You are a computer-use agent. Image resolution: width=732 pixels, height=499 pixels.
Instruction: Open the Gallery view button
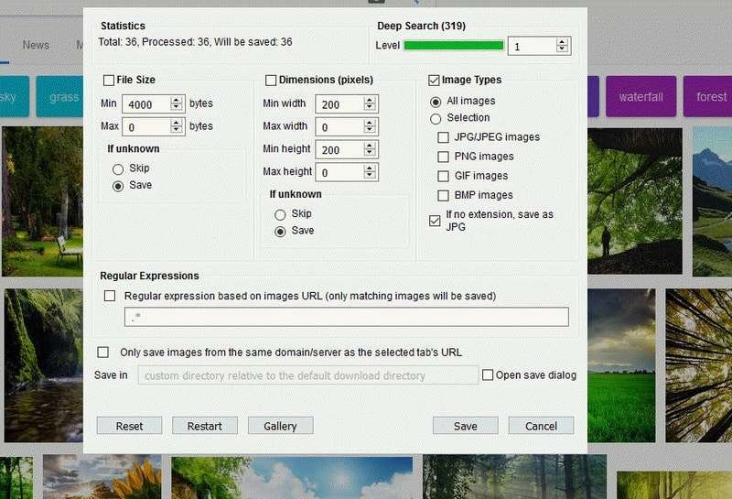pyautogui.click(x=280, y=426)
